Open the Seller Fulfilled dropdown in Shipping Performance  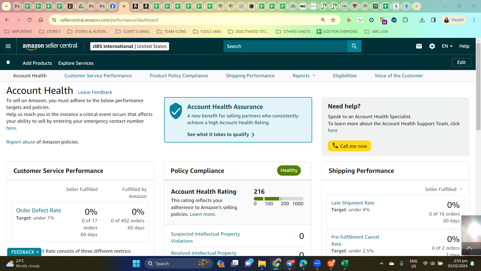pyautogui.click(x=443, y=189)
